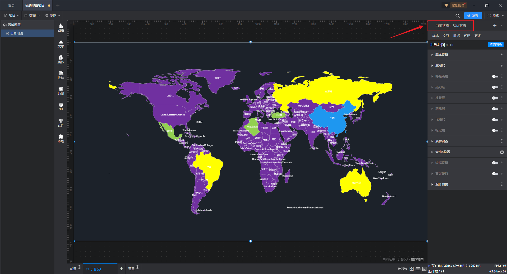
Task: Expand the 展示设置 section
Action: pyautogui.click(x=442, y=141)
